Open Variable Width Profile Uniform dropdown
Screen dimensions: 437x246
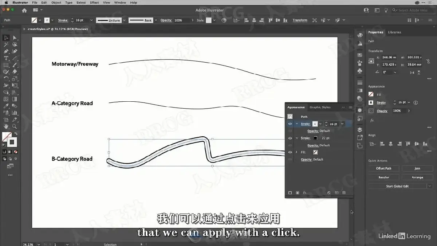tap(124, 20)
